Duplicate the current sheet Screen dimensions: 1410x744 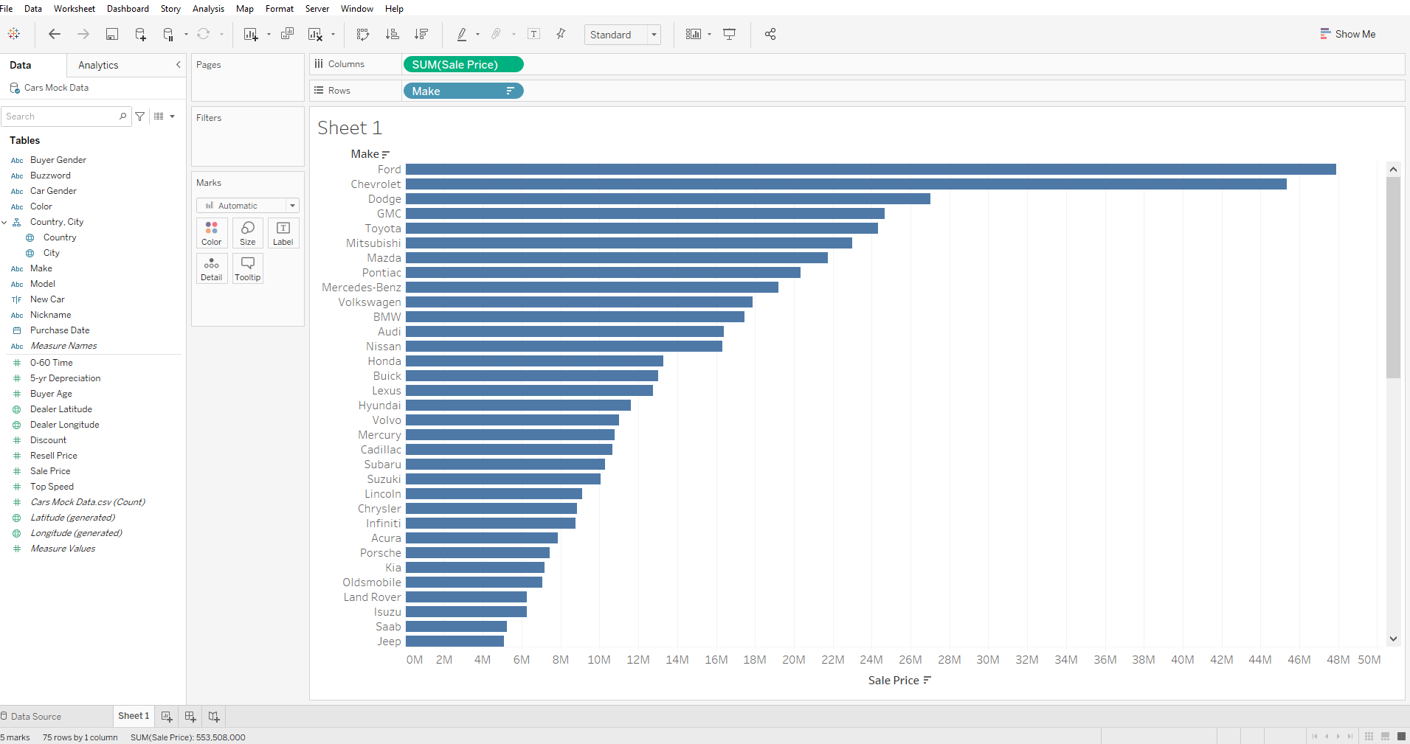coord(288,34)
